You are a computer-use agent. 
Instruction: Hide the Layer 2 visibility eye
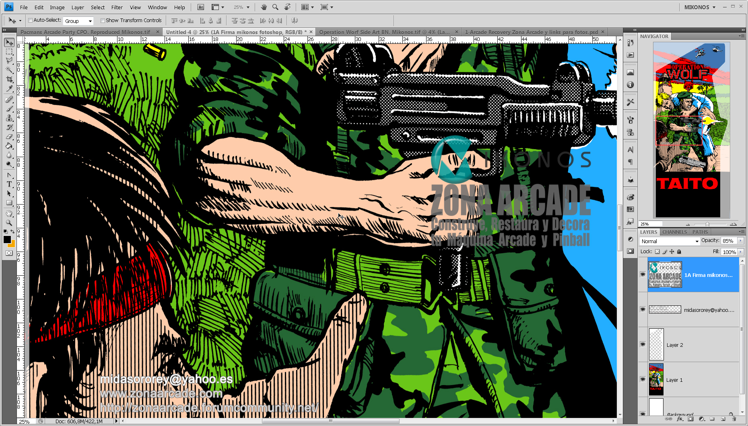coord(643,344)
